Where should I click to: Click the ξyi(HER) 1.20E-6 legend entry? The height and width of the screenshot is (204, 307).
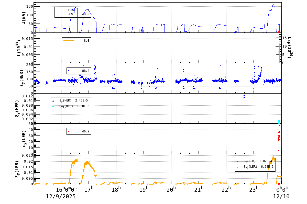71,106
